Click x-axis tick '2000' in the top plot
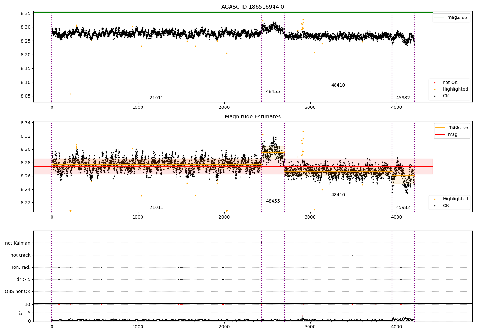477x334 pixels. pos(224,108)
